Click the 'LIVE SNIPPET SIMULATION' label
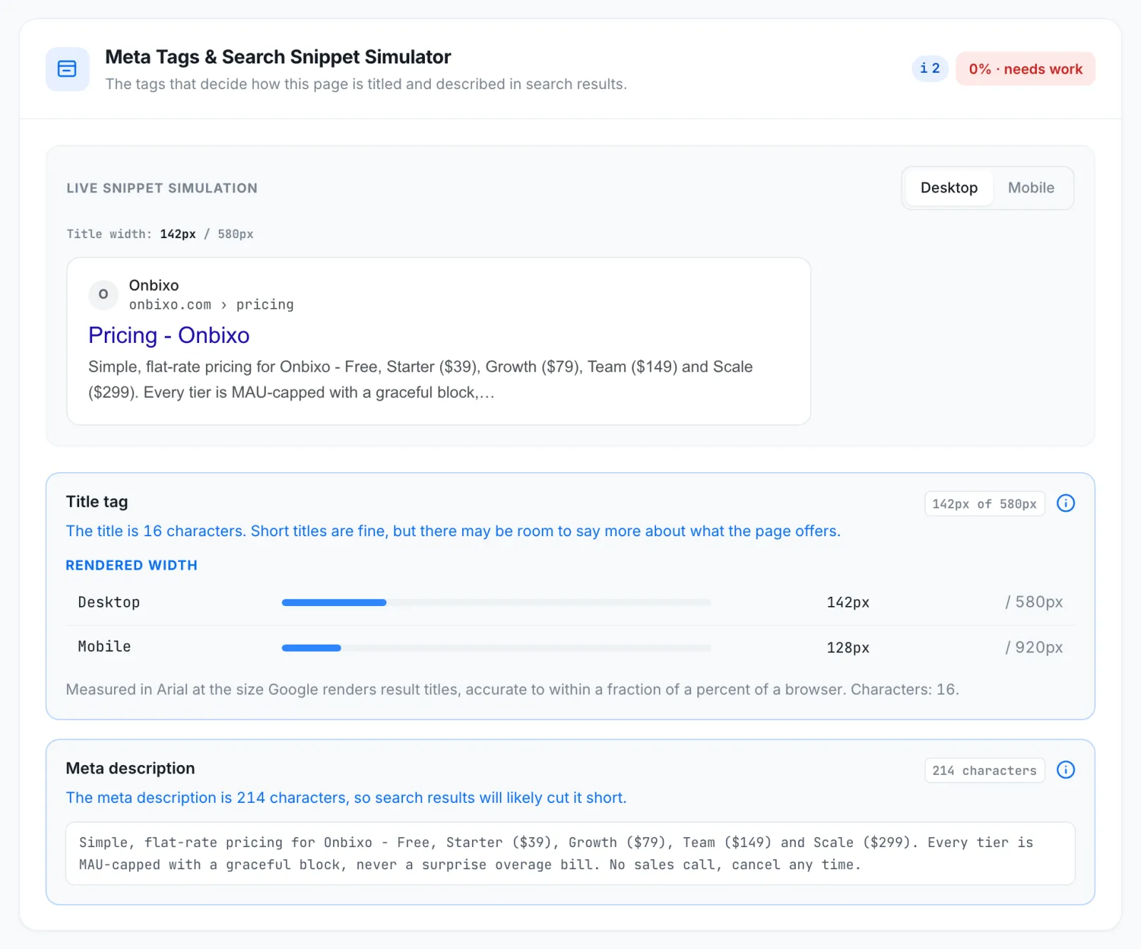 [162, 188]
